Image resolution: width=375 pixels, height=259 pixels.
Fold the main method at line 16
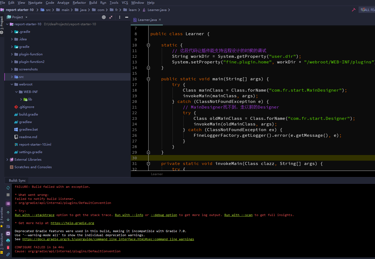148,79
